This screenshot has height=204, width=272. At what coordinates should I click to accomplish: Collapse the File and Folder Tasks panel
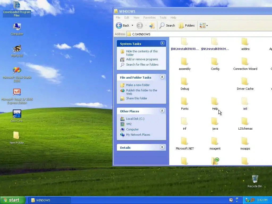(x=162, y=77)
